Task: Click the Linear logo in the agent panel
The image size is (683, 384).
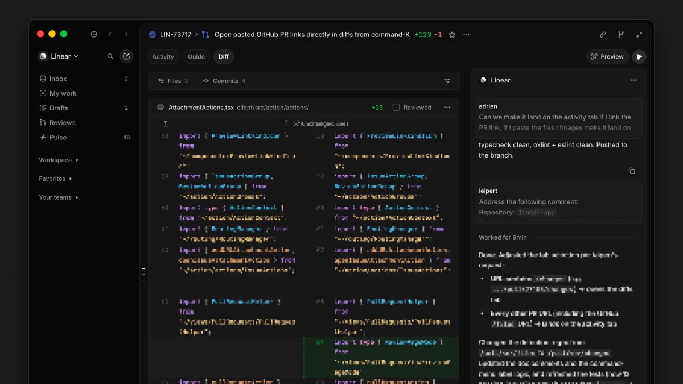Action: (x=483, y=80)
